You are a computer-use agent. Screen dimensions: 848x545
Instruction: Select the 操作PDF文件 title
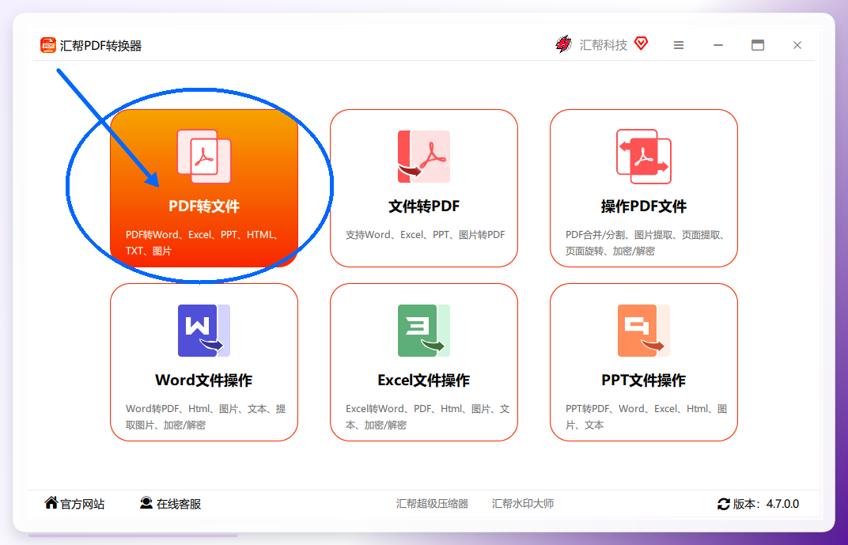click(644, 206)
